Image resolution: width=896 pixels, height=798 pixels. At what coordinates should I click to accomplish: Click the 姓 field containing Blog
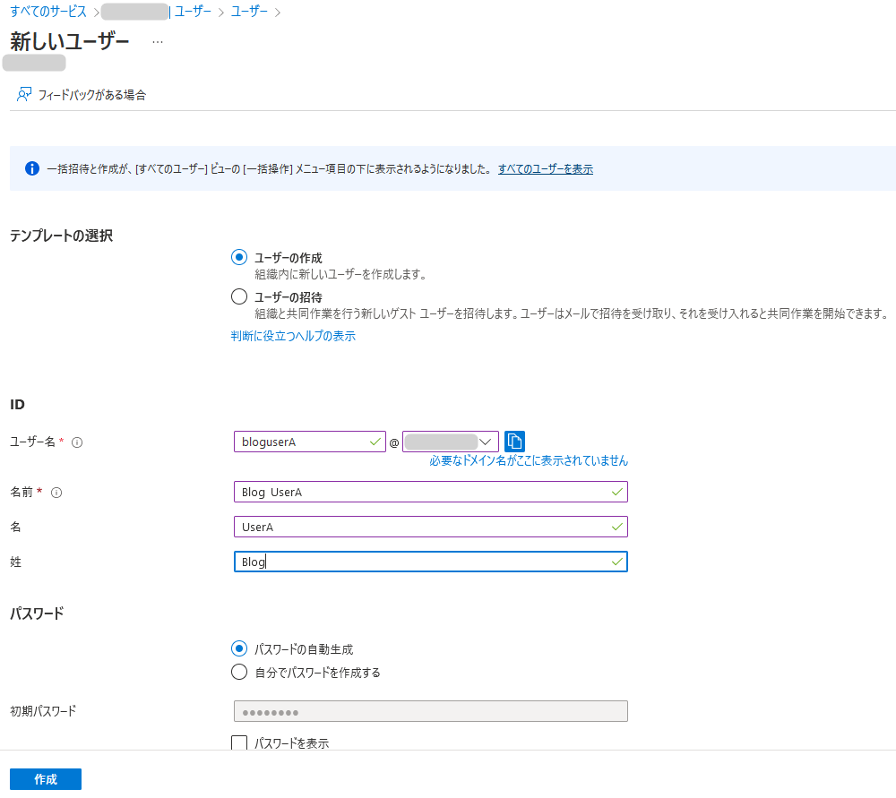(x=431, y=562)
